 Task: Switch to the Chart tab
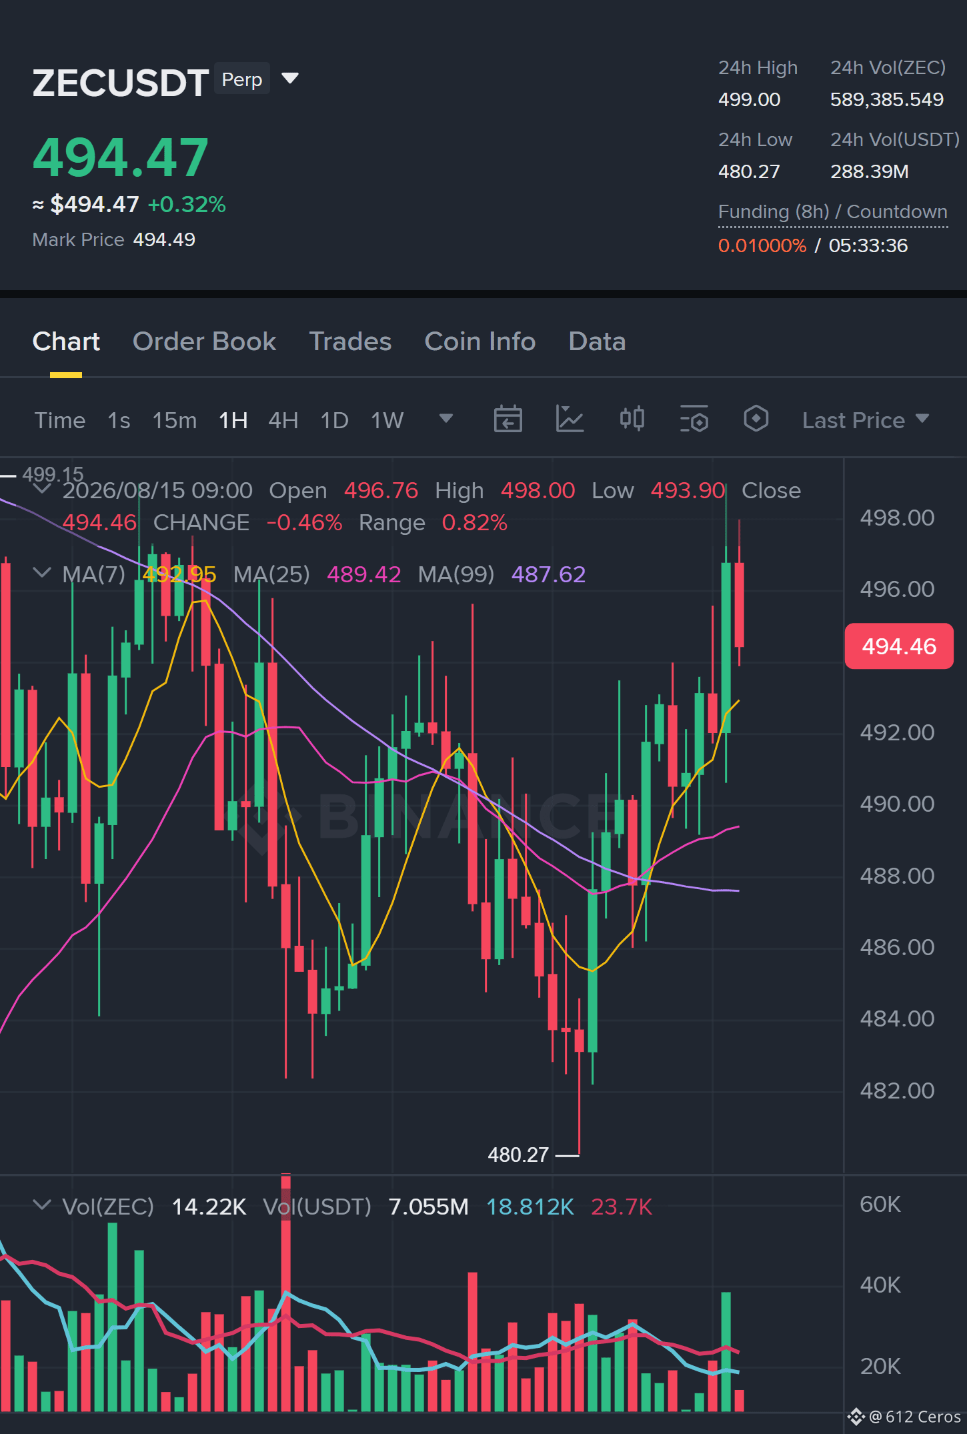[x=66, y=341]
